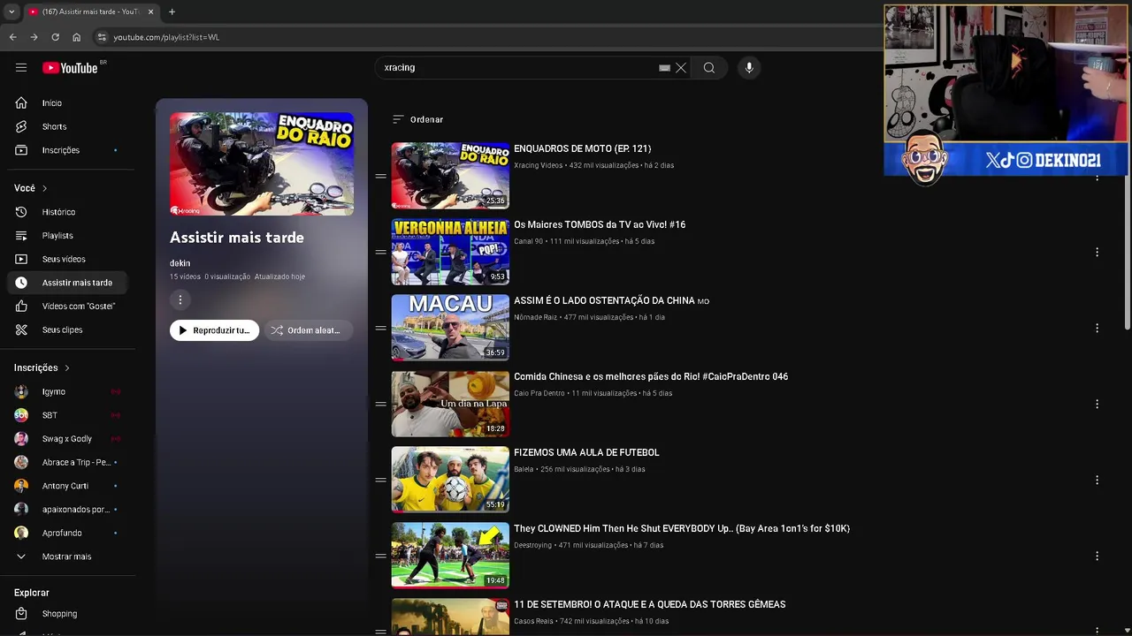Start voice search with microphone
1132x636 pixels.
click(x=749, y=68)
